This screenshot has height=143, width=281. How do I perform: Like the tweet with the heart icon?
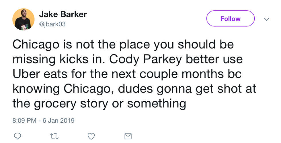[x=91, y=136]
